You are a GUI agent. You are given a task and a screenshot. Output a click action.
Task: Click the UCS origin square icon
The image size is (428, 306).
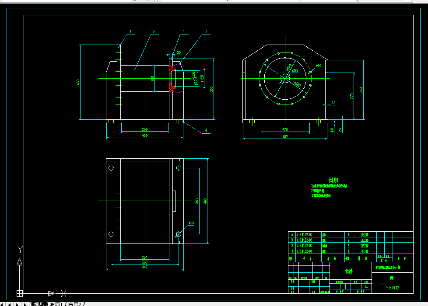[20, 293]
